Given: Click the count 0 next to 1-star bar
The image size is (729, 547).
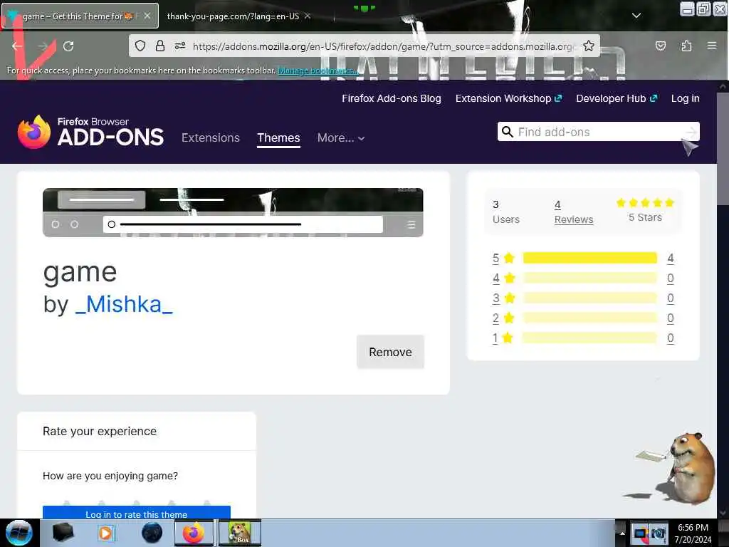Looking at the screenshot, I should [x=670, y=338].
